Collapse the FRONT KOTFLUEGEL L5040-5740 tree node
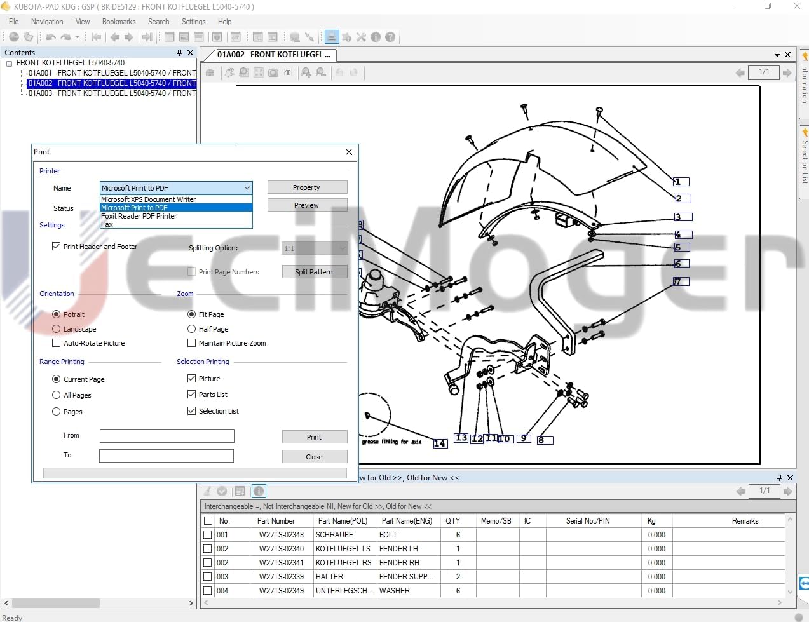Screen dimensions: 809x622 [8, 62]
